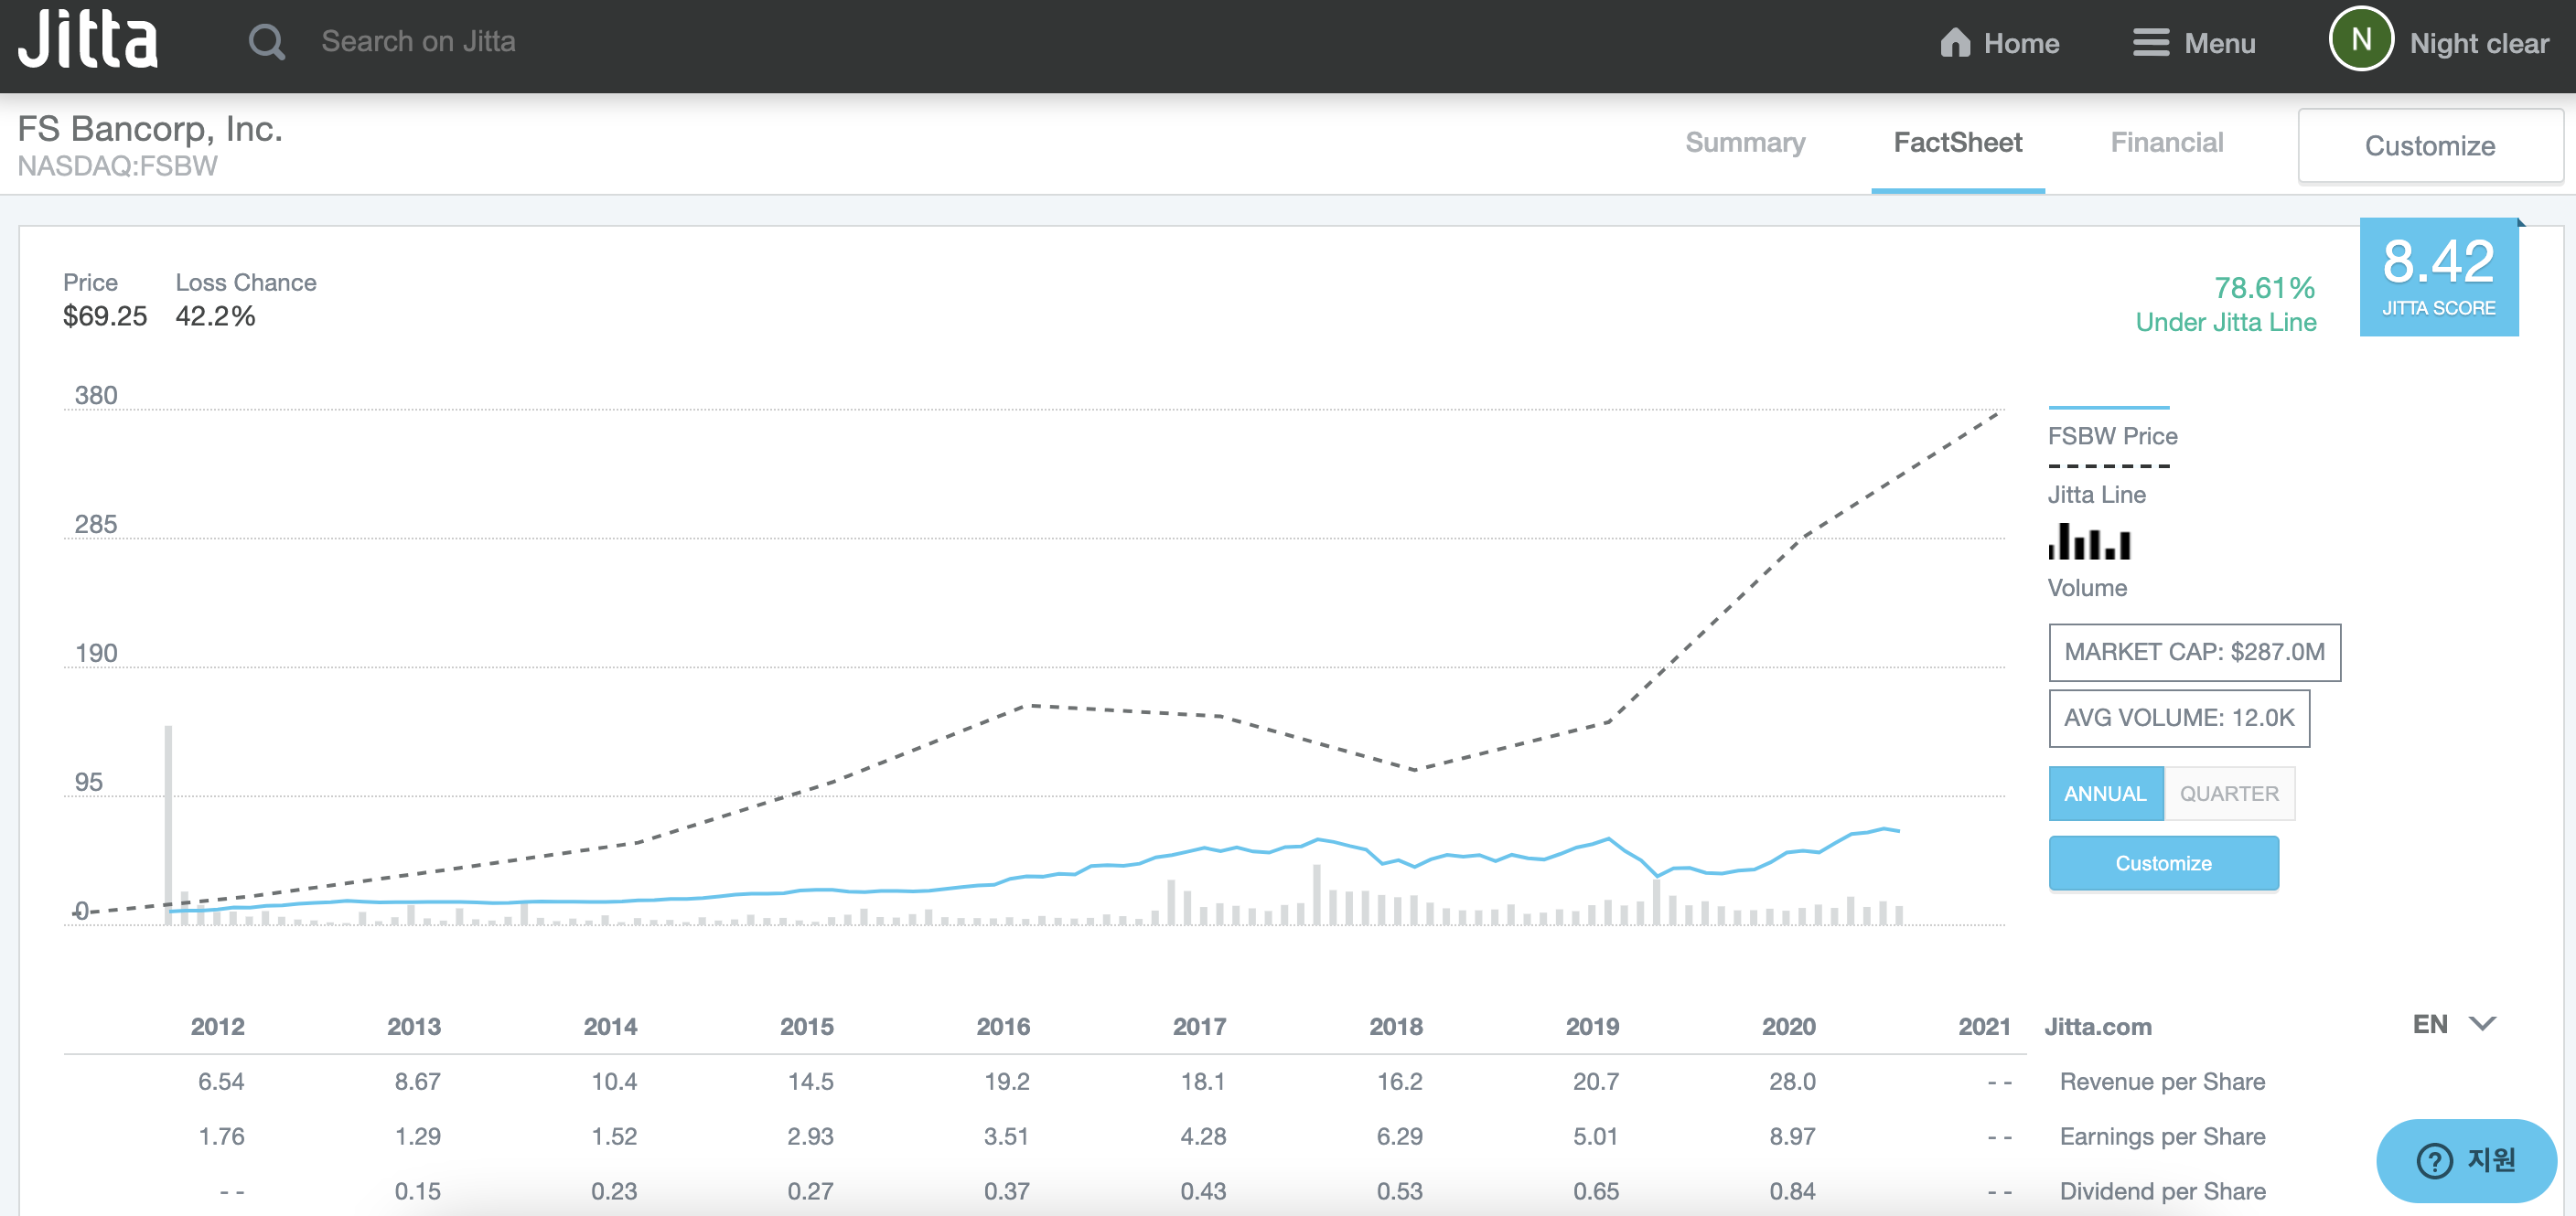This screenshot has height=1216, width=2576.
Task: Click the 2015 earnings value 2.93
Action: pyautogui.click(x=810, y=1136)
